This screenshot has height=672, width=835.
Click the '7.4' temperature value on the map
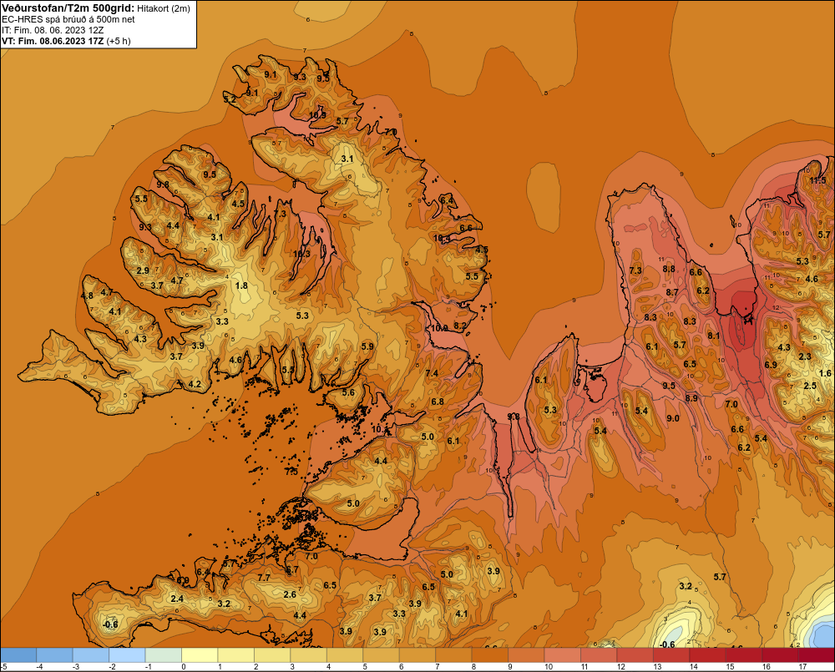pyautogui.click(x=432, y=373)
